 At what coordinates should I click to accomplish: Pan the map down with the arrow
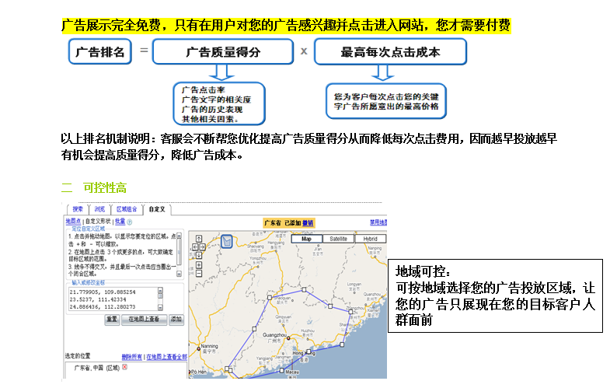click(x=199, y=255)
